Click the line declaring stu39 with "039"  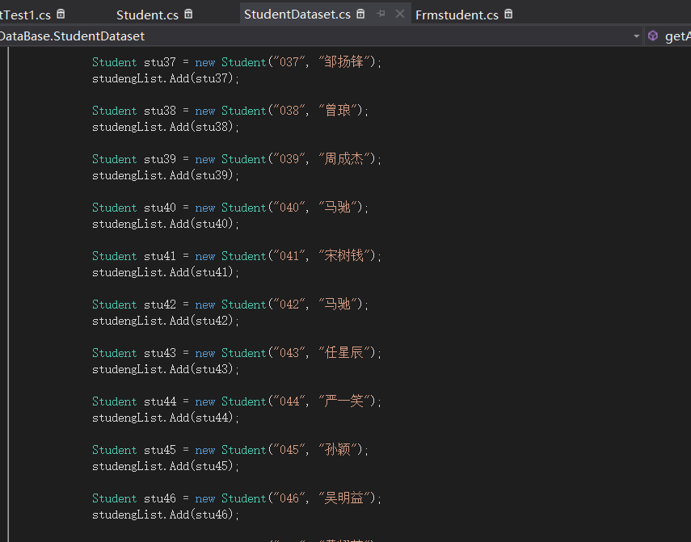(x=237, y=159)
